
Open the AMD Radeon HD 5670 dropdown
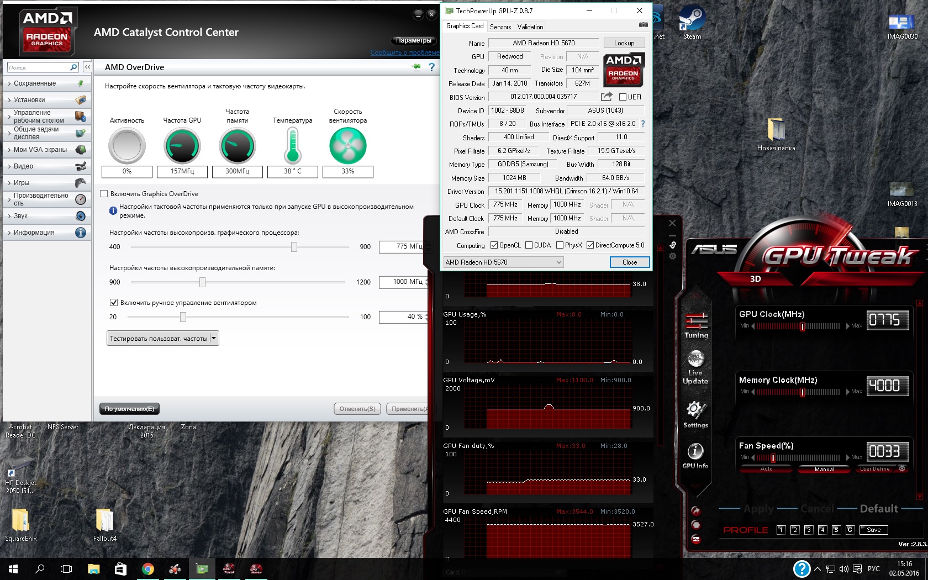tap(503, 262)
